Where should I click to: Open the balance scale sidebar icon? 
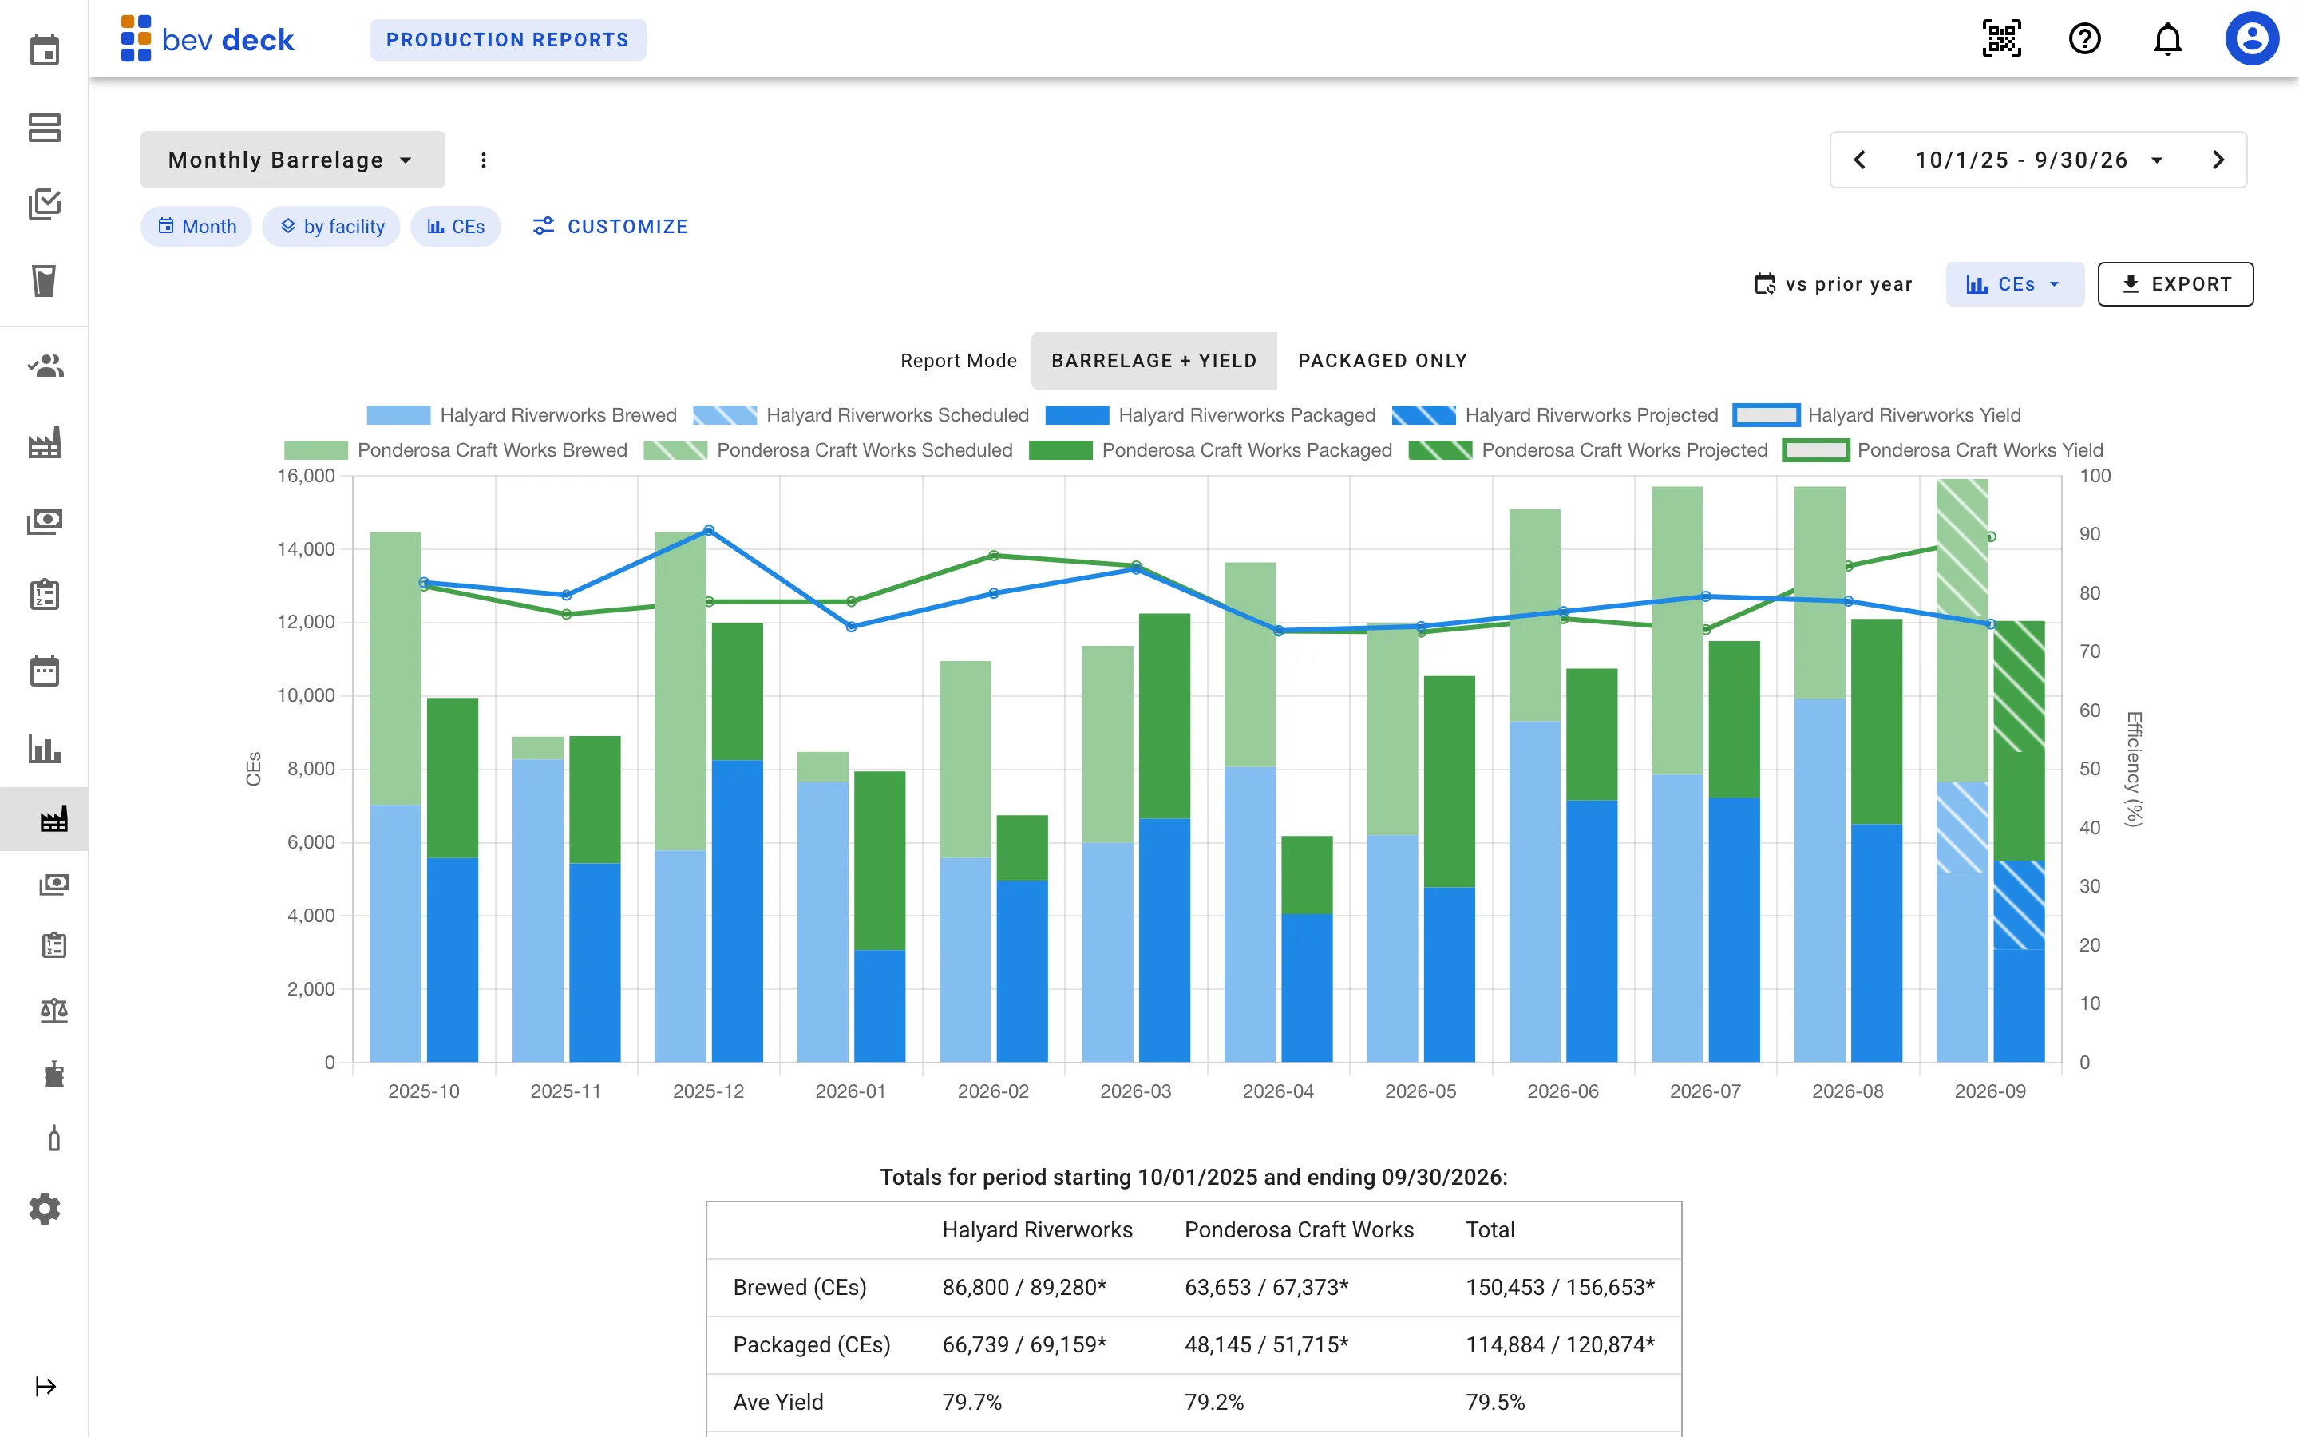(x=54, y=1010)
